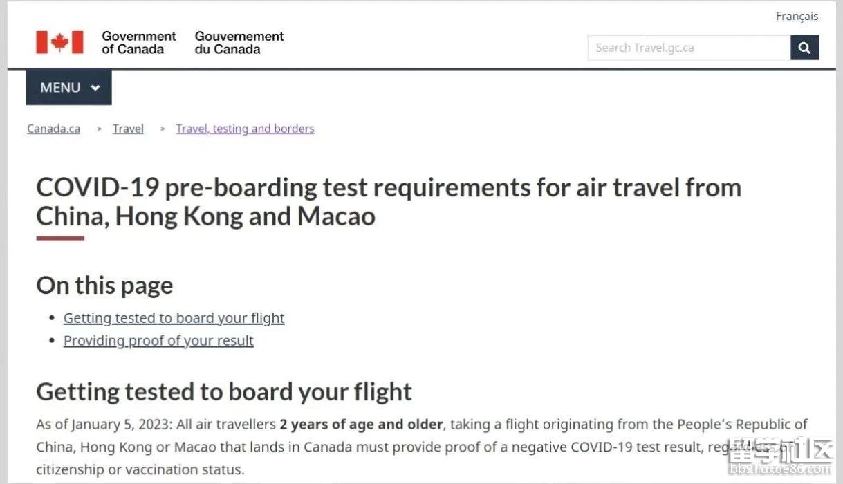
Task: Click the On this page heading
Action: [104, 286]
